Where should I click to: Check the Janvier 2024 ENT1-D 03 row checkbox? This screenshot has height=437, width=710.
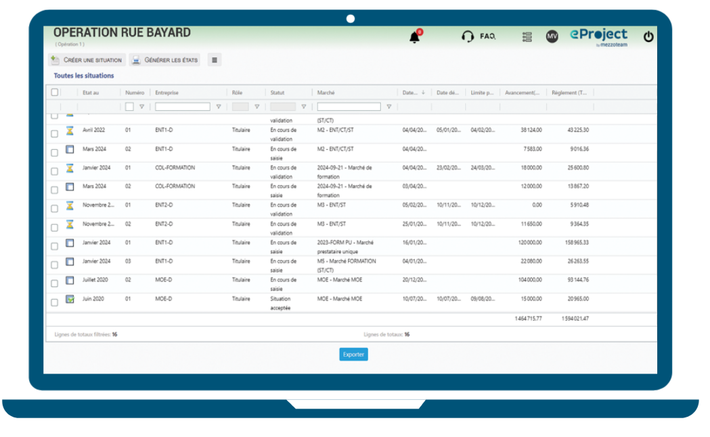(54, 265)
